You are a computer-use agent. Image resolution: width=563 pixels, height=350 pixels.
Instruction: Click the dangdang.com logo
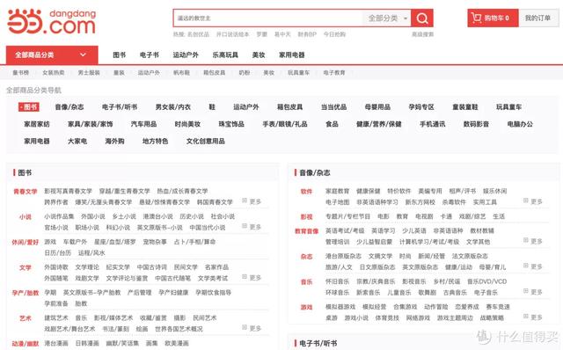pos(52,21)
